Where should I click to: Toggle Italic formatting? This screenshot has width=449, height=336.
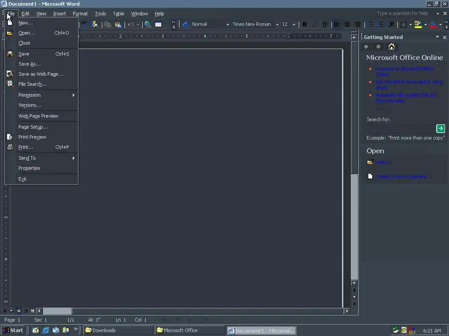314,24
